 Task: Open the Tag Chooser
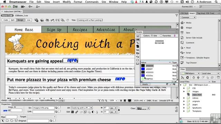click(x=191, y=63)
